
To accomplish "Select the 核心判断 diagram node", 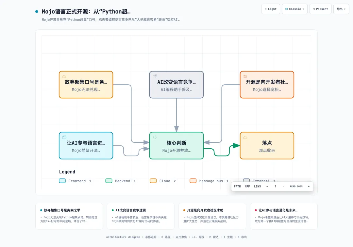I will tap(176, 145).
